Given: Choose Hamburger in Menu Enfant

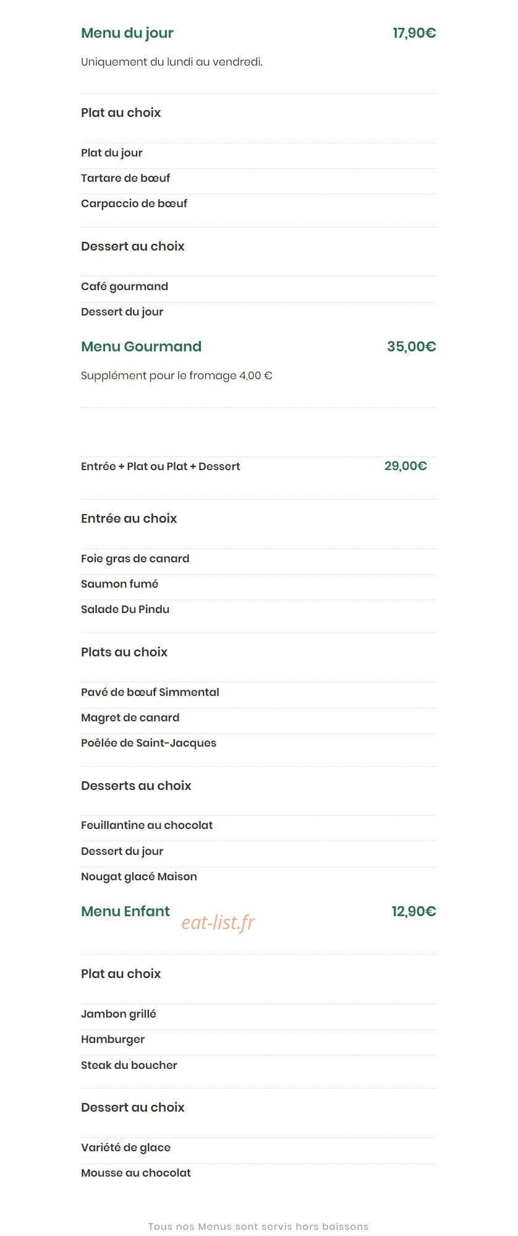Looking at the screenshot, I should pyautogui.click(x=113, y=1039).
